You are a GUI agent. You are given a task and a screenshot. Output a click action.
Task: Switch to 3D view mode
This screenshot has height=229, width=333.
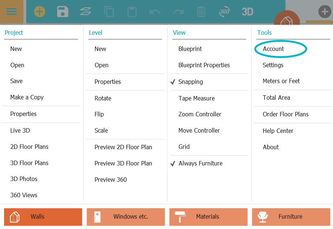click(x=247, y=12)
